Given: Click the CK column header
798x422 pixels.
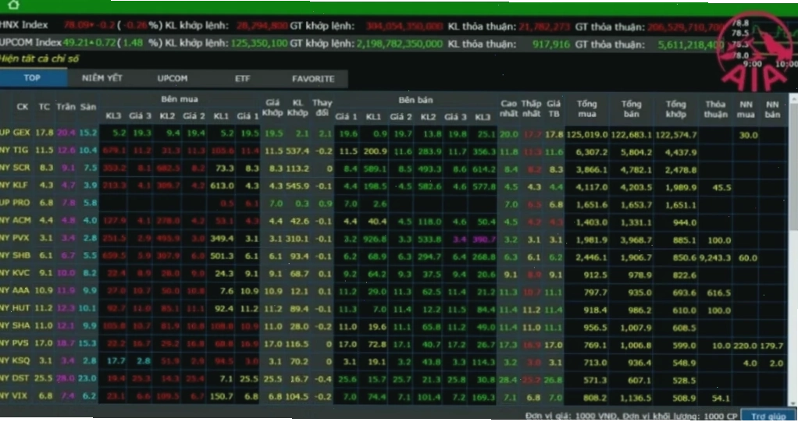Looking at the screenshot, I should click(23, 107).
